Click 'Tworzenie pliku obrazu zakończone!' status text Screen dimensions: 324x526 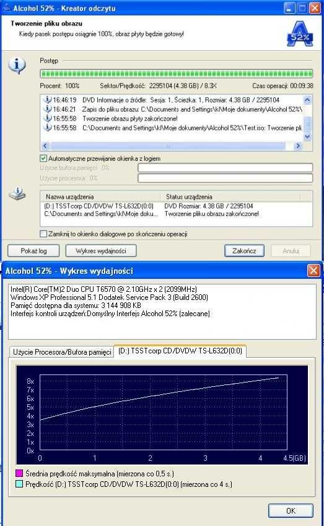click(x=211, y=214)
